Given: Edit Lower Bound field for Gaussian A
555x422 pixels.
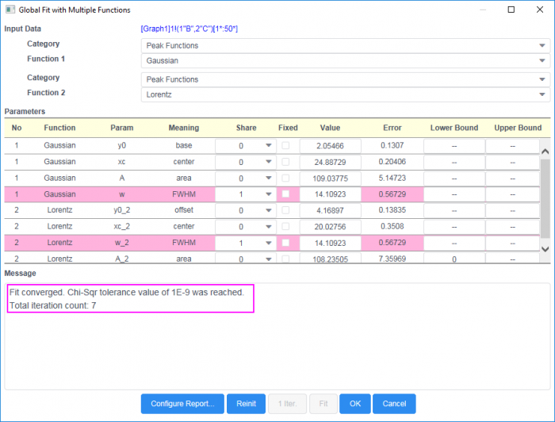Looking at the screenshot, I should 454,178.
